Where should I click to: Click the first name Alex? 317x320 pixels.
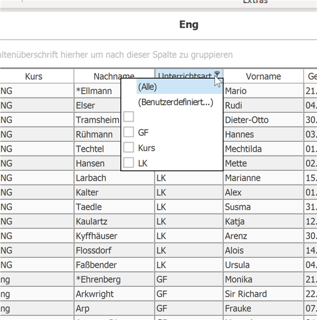[233, 192]
